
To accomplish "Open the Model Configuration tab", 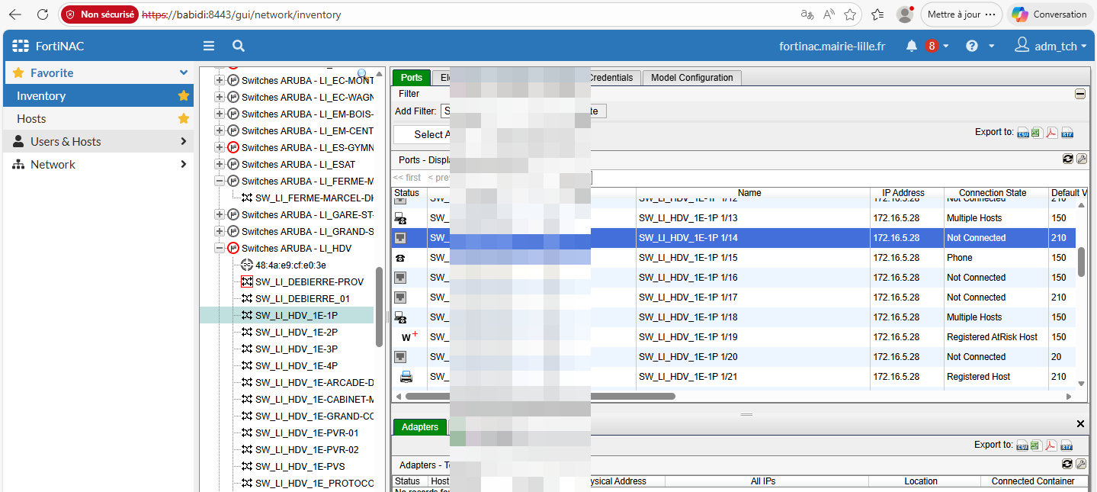I will tap(692, 78).
